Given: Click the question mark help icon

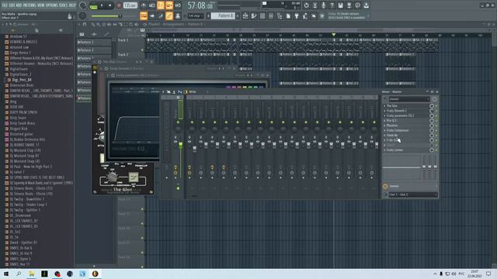Looking at the screenshot, I should (332, 5).
